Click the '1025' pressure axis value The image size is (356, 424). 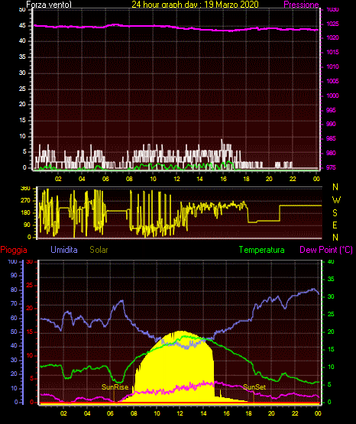click(332, 24)
